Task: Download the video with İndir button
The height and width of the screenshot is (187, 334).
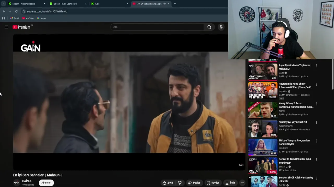Action: pos(230,183)
